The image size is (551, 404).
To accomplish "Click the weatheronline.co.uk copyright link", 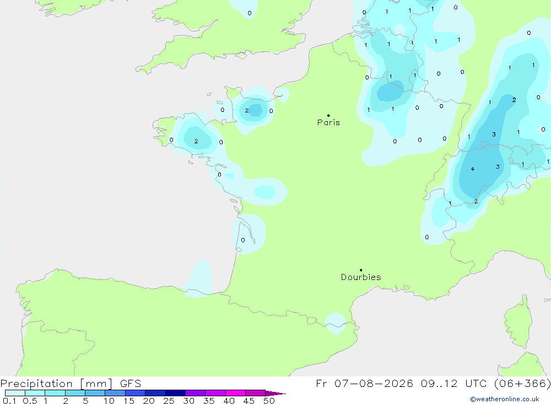I will [x=505, y=399].
